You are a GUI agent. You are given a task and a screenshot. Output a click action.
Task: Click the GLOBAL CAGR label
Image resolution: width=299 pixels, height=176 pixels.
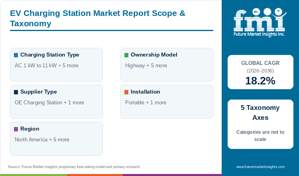pos(260,63)
